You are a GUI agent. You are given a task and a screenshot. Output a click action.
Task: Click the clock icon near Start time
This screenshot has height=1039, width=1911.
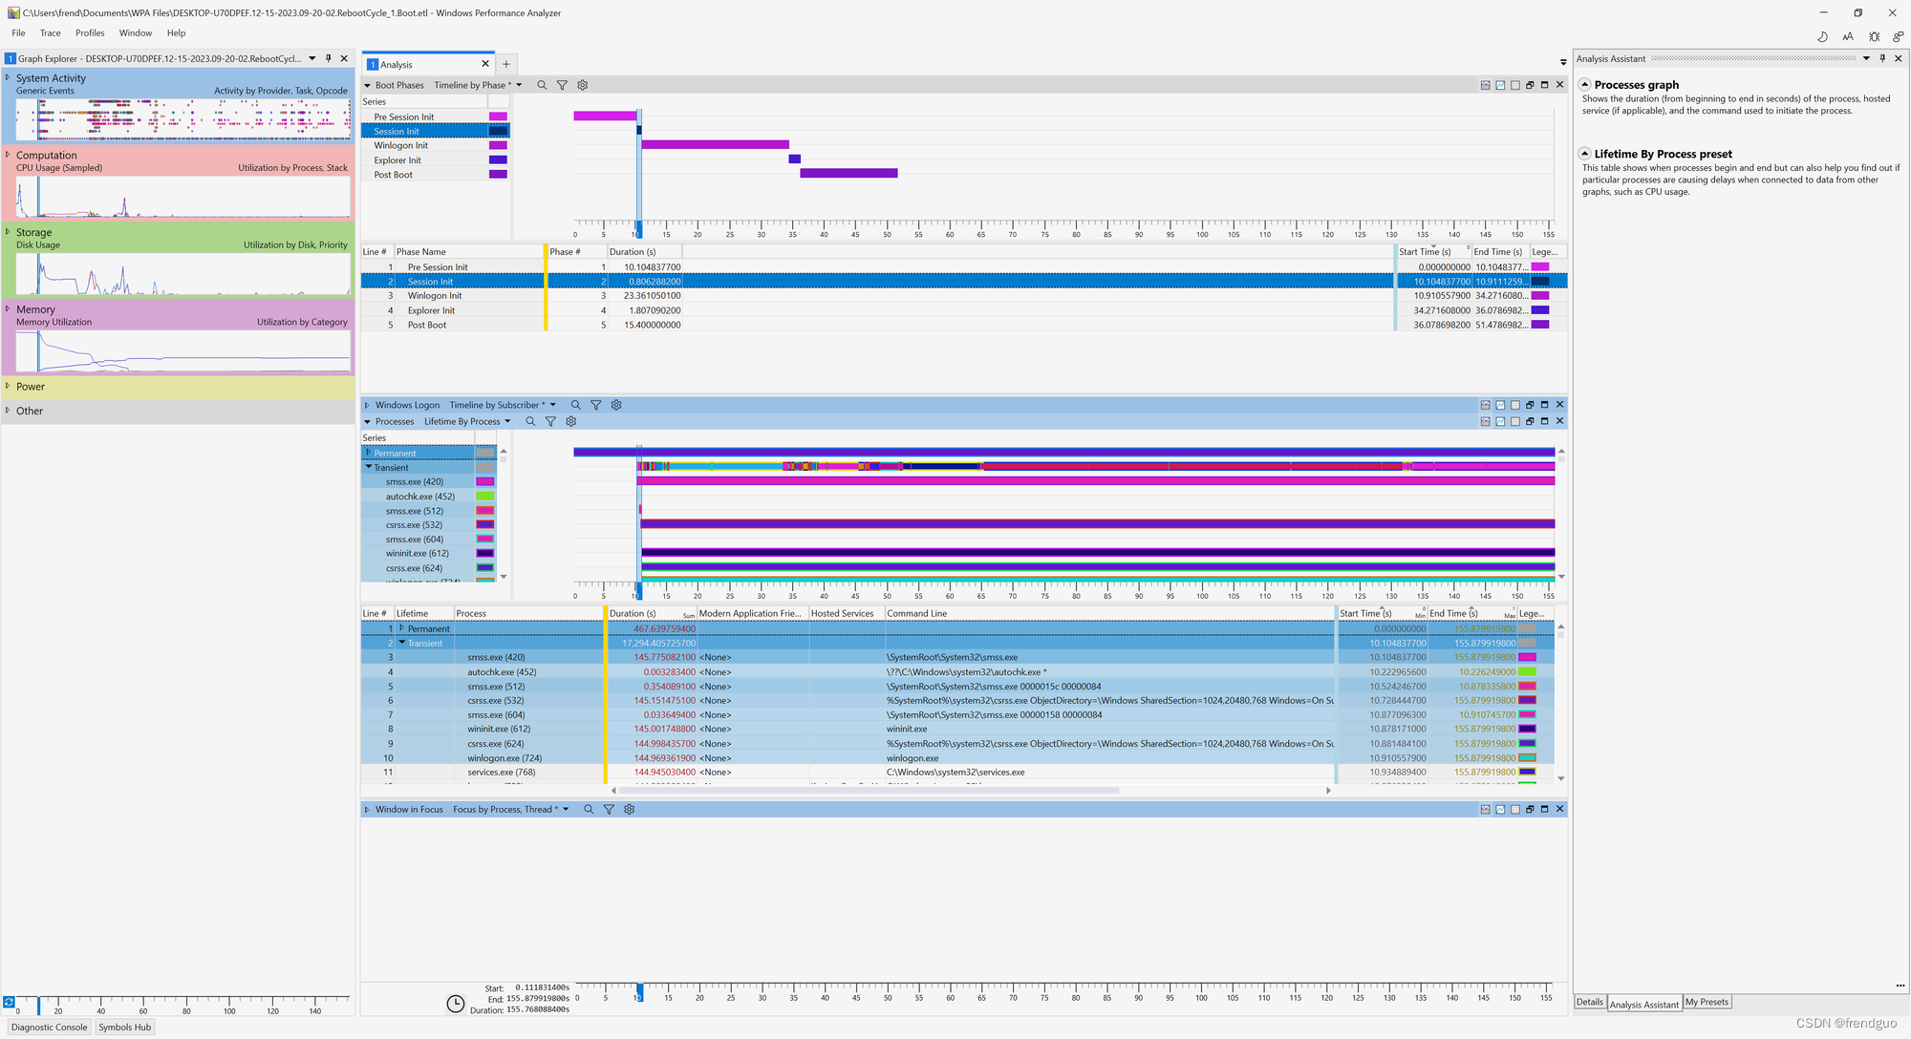[456, 1003]
